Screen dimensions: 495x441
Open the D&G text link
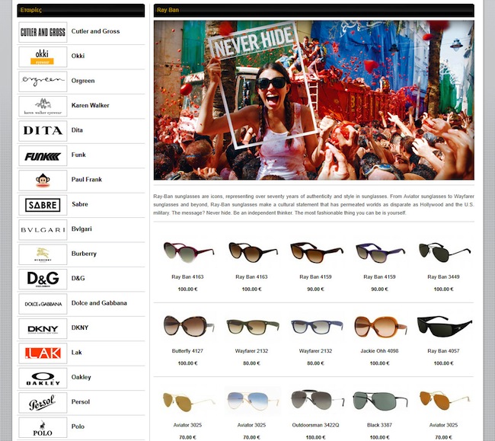coord(78,279)
